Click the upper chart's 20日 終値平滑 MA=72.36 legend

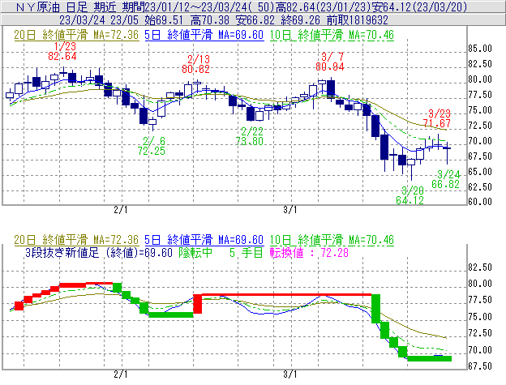(76, 35)
